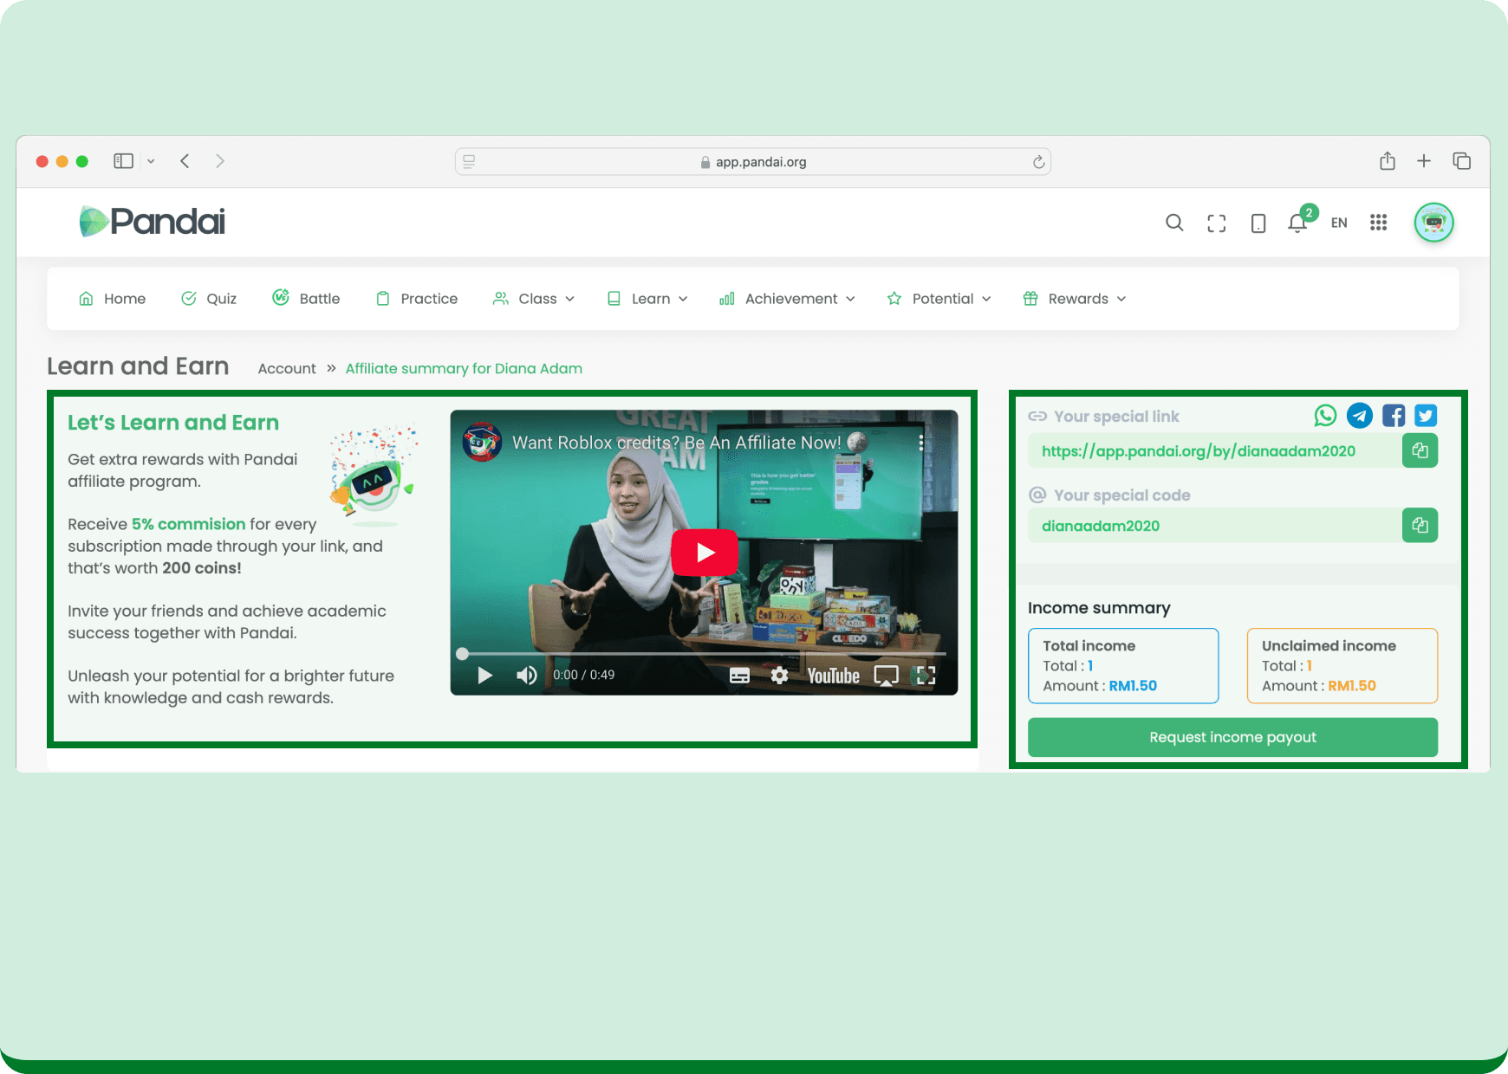
Task: Click video title Want Roblox credits
Action: (x=676, y=443)
